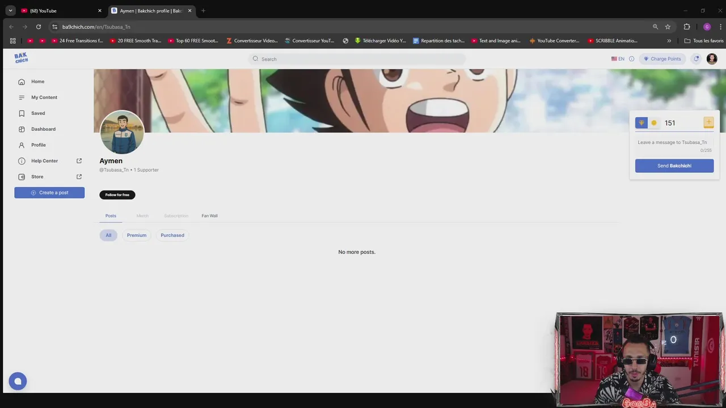Image resolution: width=726 pixels, height=408 pixels.
Task: Show more bookmarks chevron
Action: [x=669, y=41]
